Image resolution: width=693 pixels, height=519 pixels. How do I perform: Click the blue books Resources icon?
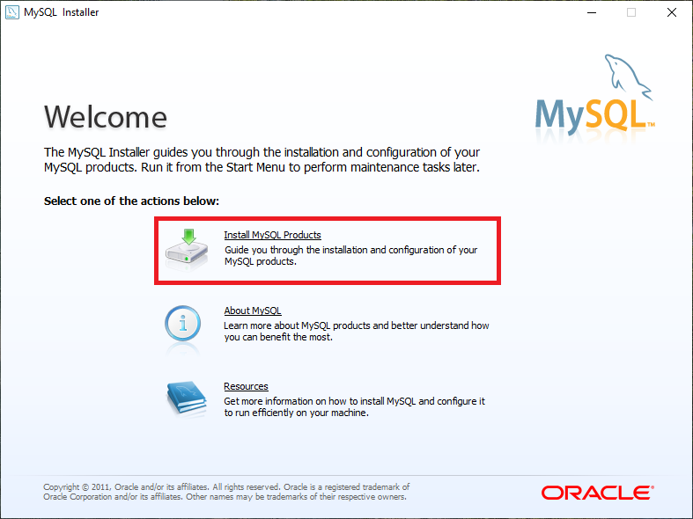coord(187,398)
